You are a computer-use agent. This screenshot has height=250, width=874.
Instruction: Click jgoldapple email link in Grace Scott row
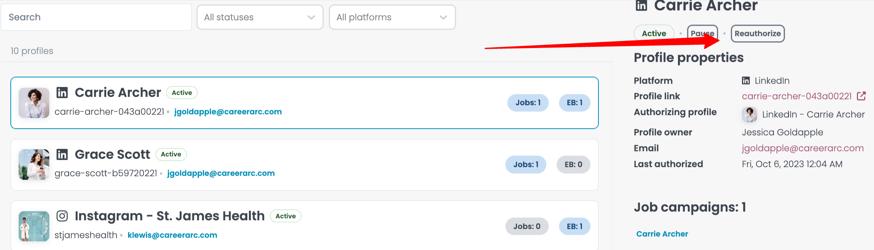coord(221,173)
